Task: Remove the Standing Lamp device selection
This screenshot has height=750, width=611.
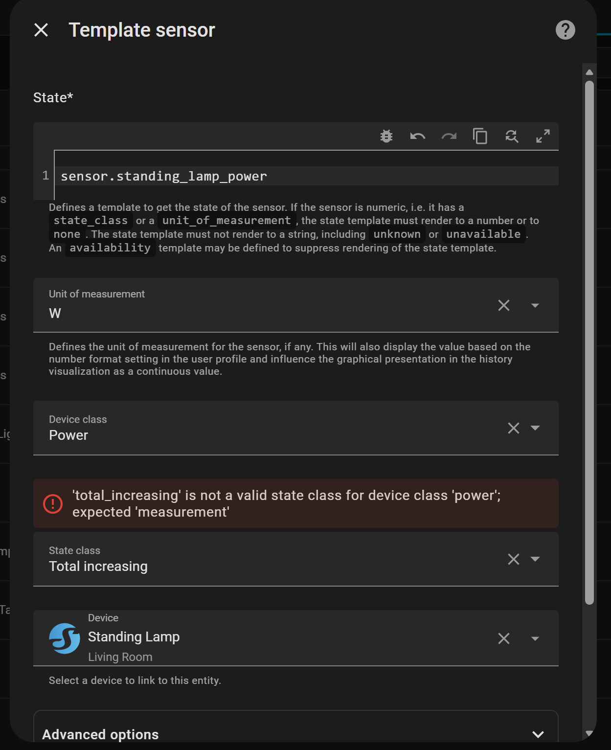Action: 504,638
